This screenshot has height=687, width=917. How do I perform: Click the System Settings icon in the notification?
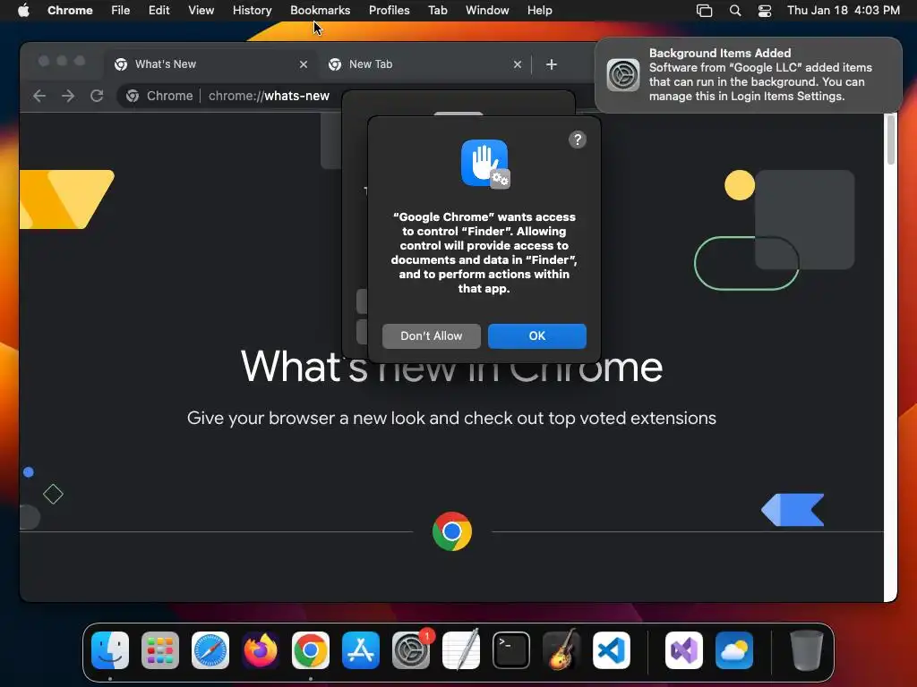[623, 75]
